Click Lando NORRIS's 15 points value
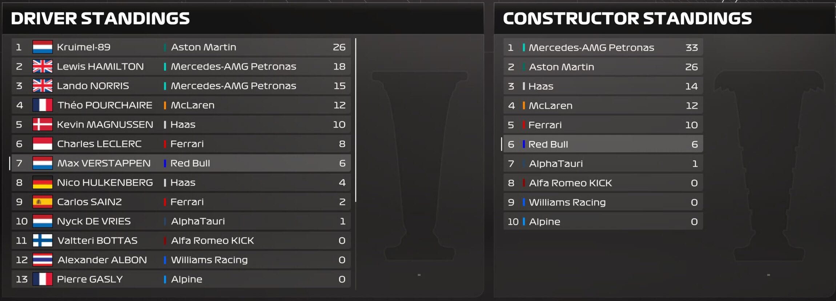This screenshot has width=836, height=301. 339,86
